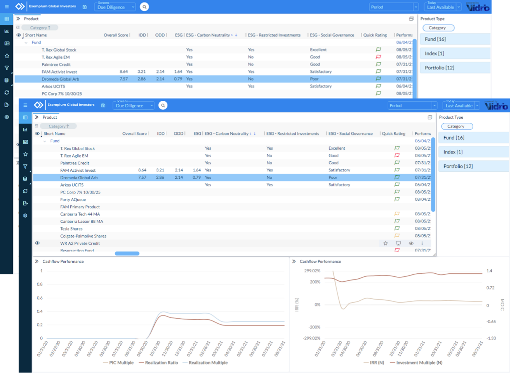Screen dimensions: 511x374
Task: Open the filter funnel in front window sidebar
Action: pos(25,167)
